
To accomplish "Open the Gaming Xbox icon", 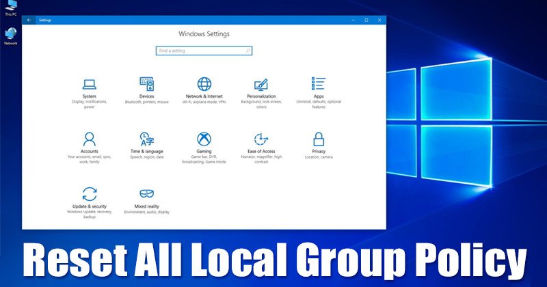I will pos(204,139).
